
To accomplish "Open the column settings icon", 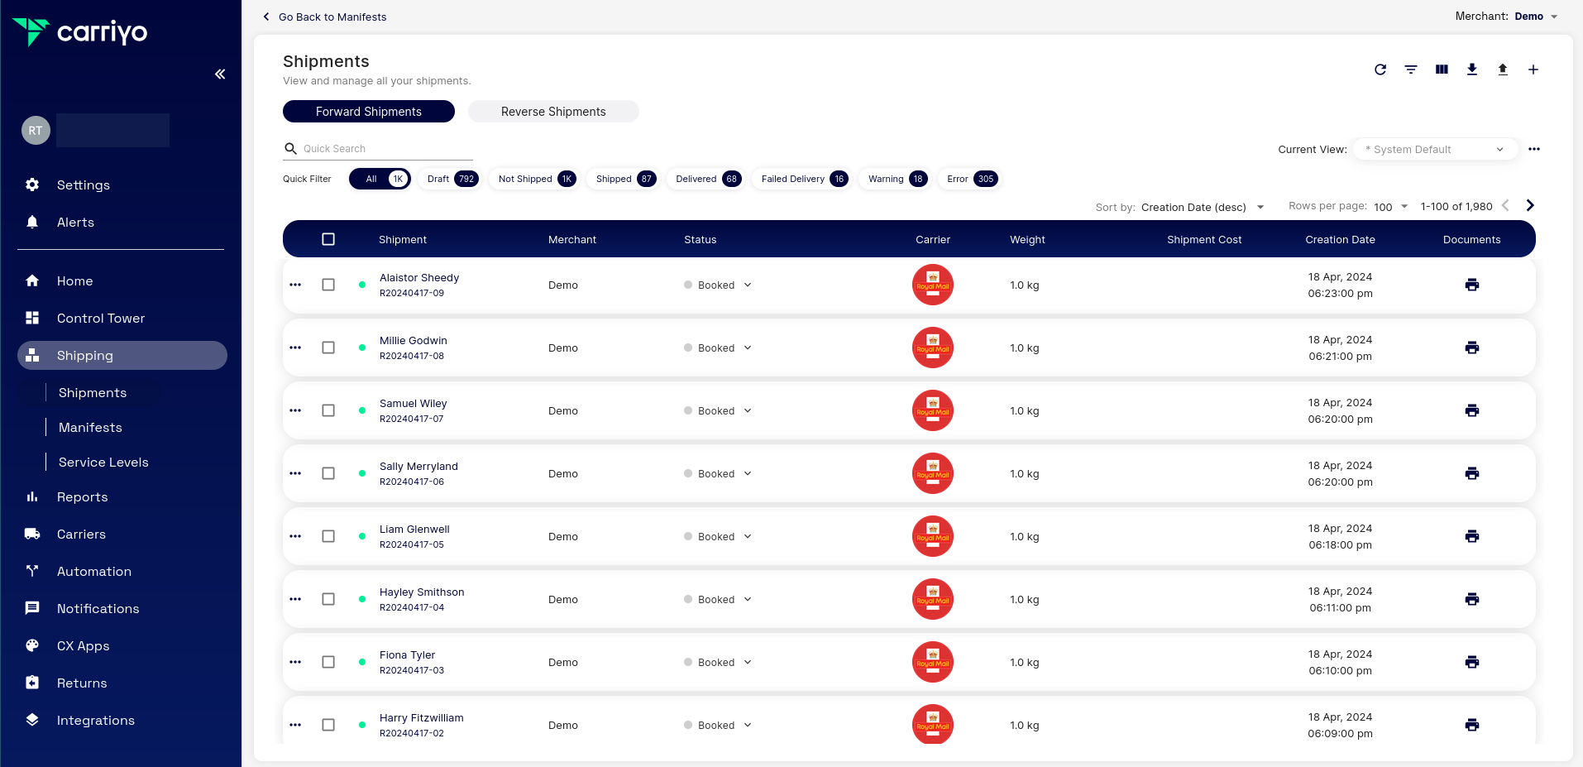I will click(x=1442, y=70).
